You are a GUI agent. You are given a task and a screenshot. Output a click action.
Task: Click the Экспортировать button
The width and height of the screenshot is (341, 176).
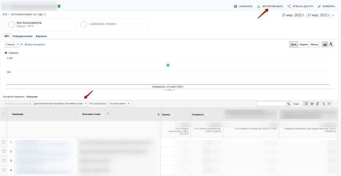coord(270,6)
